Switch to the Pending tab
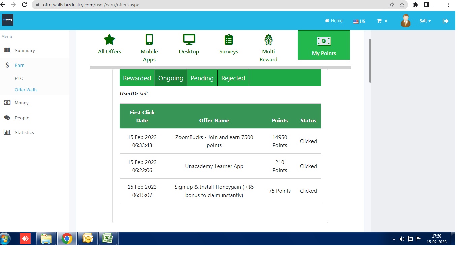The width and height of the screenshot is (460, 258). tap(202, 78)
